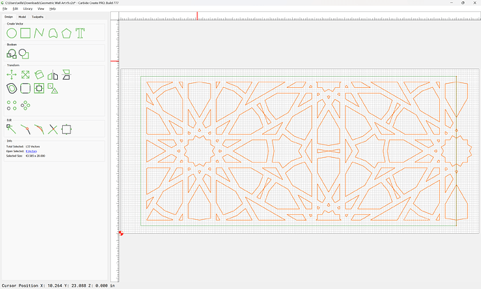Click the Rotate transform icon

coord(39,74)
